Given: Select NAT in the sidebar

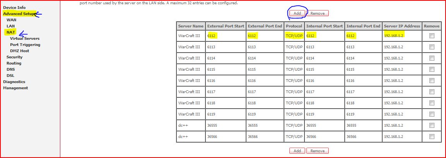Looking at the screenshot, I should pyautogui.click(x=11, y=32).
